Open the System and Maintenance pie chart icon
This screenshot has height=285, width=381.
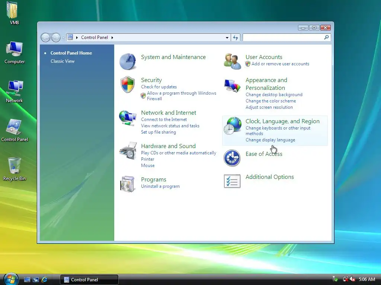pos(128,61)
